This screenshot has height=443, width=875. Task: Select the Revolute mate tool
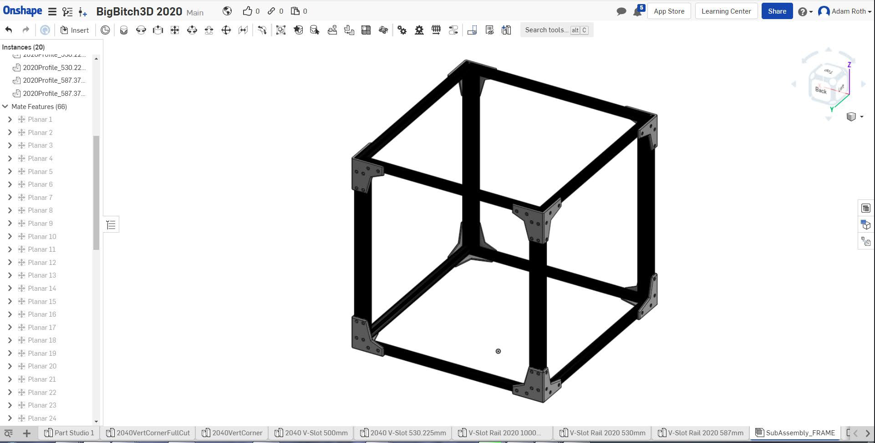(141, 30)
